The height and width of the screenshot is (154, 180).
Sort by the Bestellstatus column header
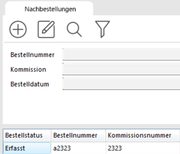tap(27, 135)
